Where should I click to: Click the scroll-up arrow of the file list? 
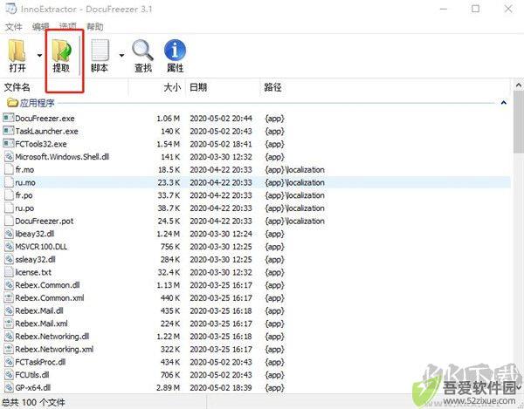point(518,85)
